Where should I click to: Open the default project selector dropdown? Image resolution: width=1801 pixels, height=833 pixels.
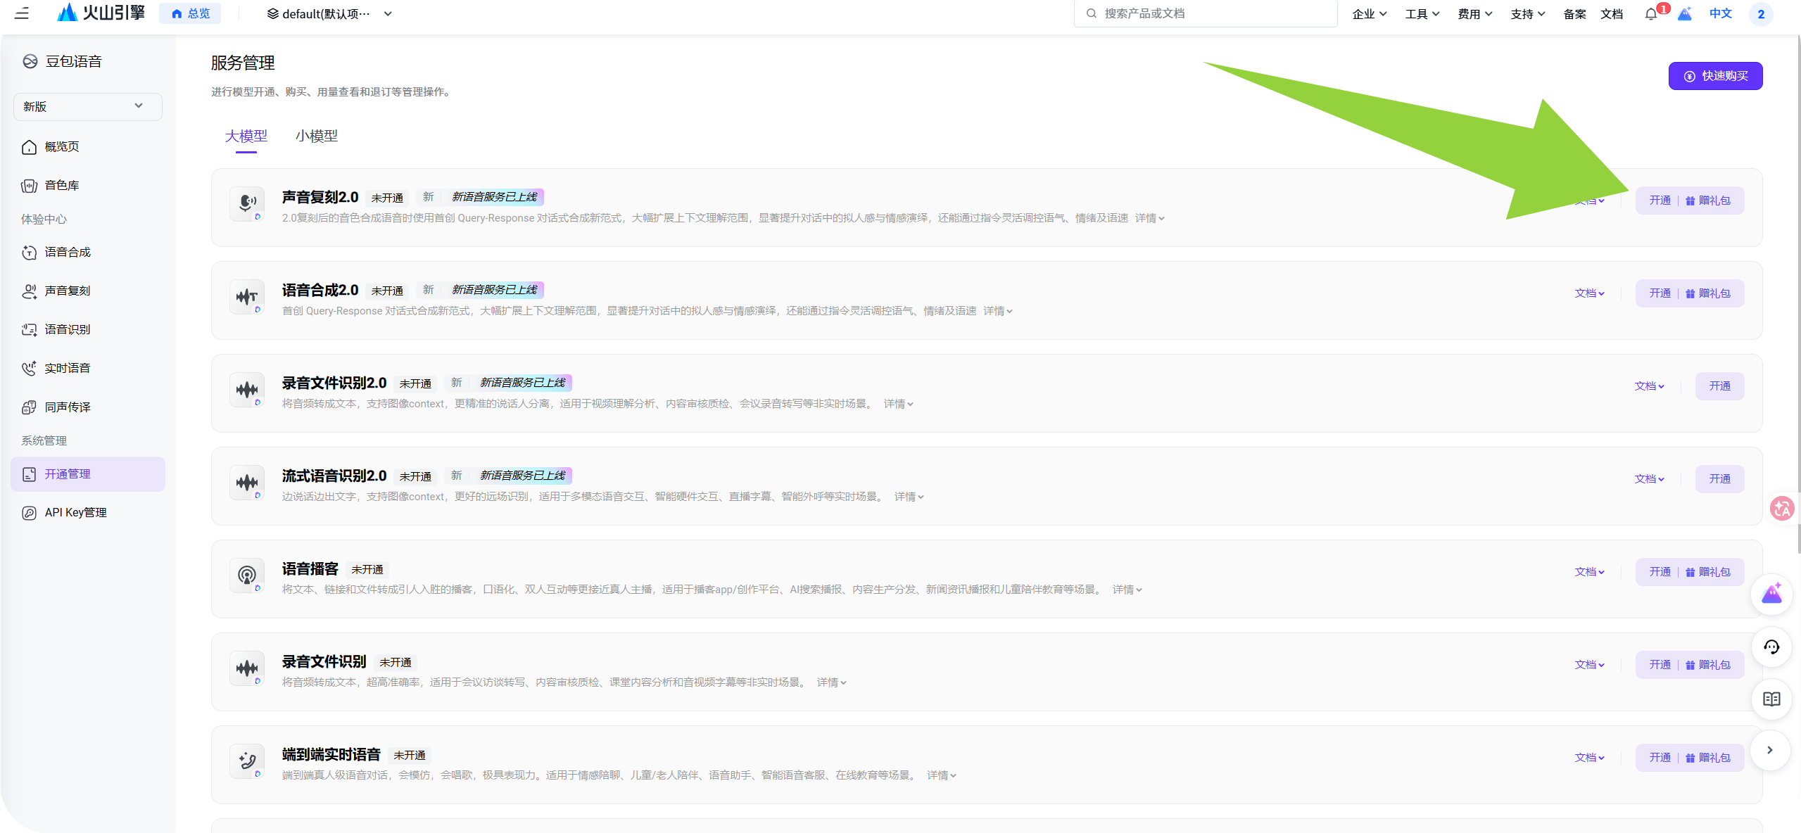coord(329,14)
